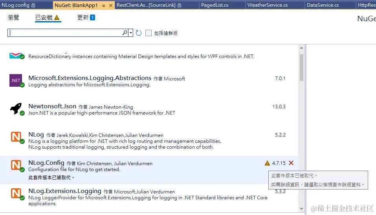Click the warning triangle on the installed tab
Image resolution: width=376 pixels, height=215 pixels.
[57, 18]
